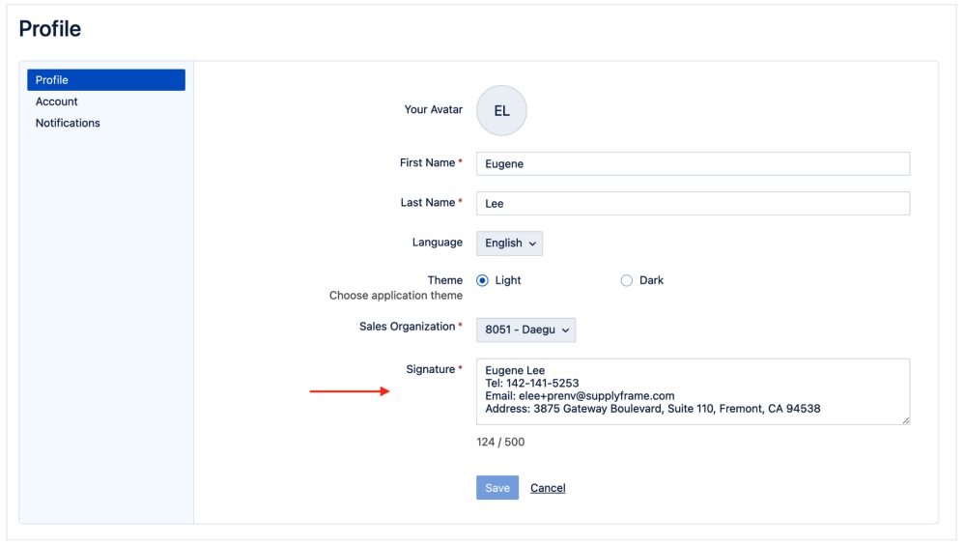The image size is (965, 546).
Task: Click the signature box resize handle
Action: pyautogui.click(x=905, y=420)
